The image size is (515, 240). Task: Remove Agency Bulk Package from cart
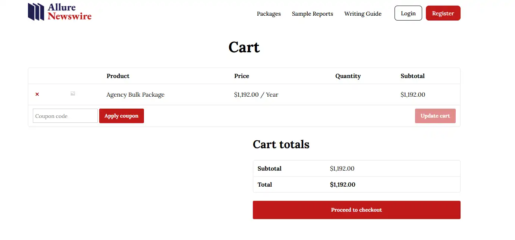click(37, 94)
